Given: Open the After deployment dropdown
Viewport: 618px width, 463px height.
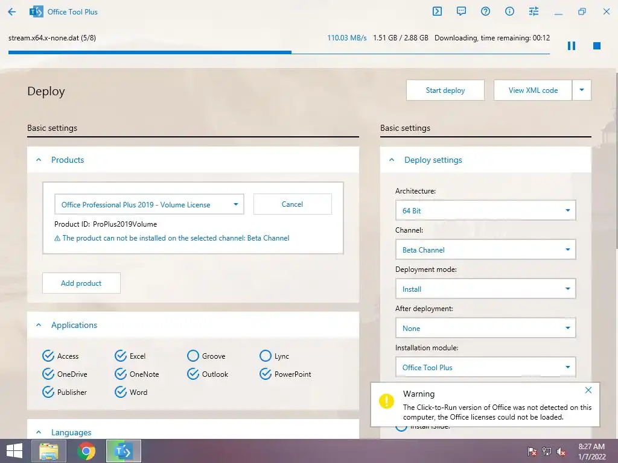Looking at the screenshot, I should (485, 328).
